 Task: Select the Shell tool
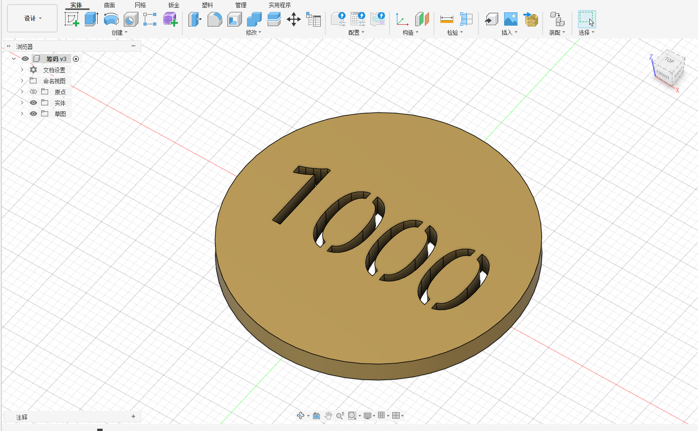point(235,19)
